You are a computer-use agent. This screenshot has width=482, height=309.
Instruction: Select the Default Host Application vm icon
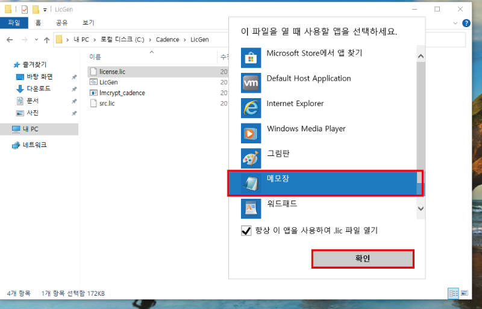click(251, 83)
